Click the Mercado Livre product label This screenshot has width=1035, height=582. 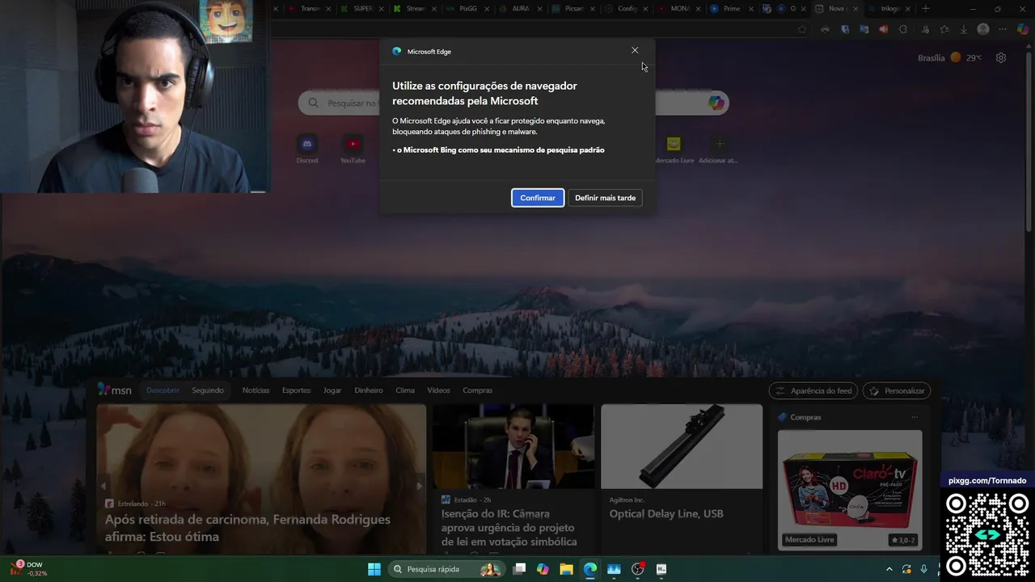(809, 540)
